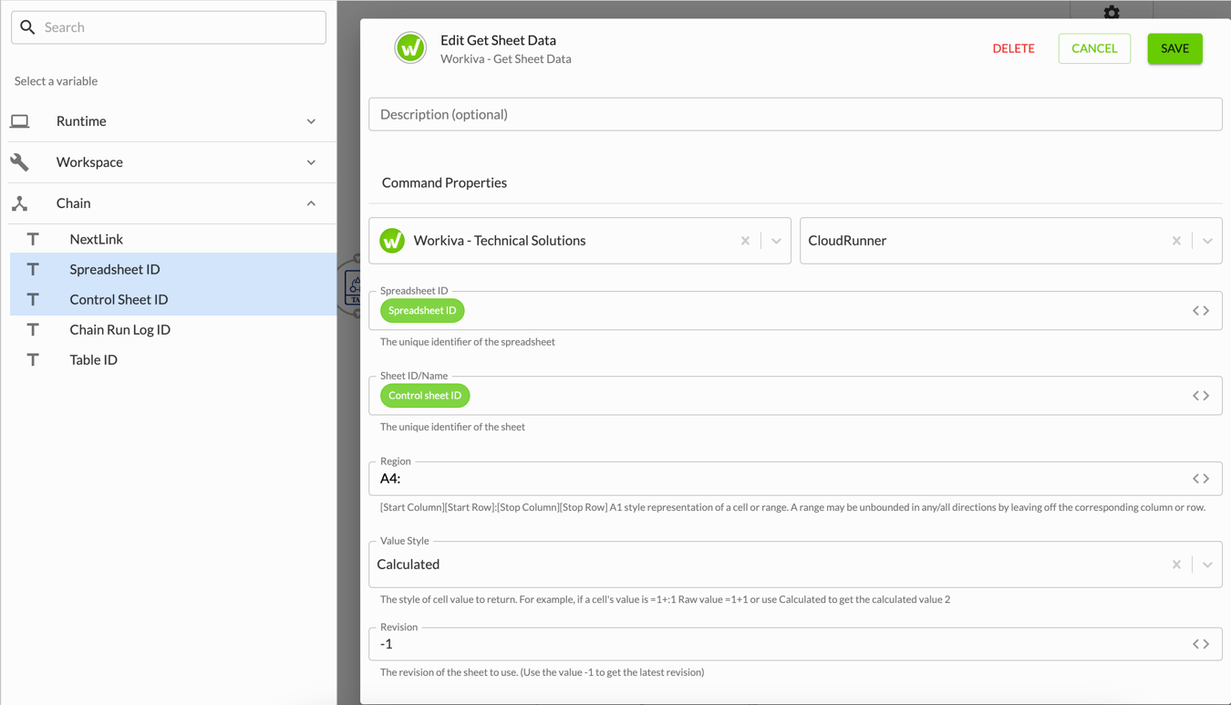Screen dimensions: 1231x705
Task: Click the text type icon beside Chain Run Log ID
Action: pyautogui.click(x=33, y=329)
